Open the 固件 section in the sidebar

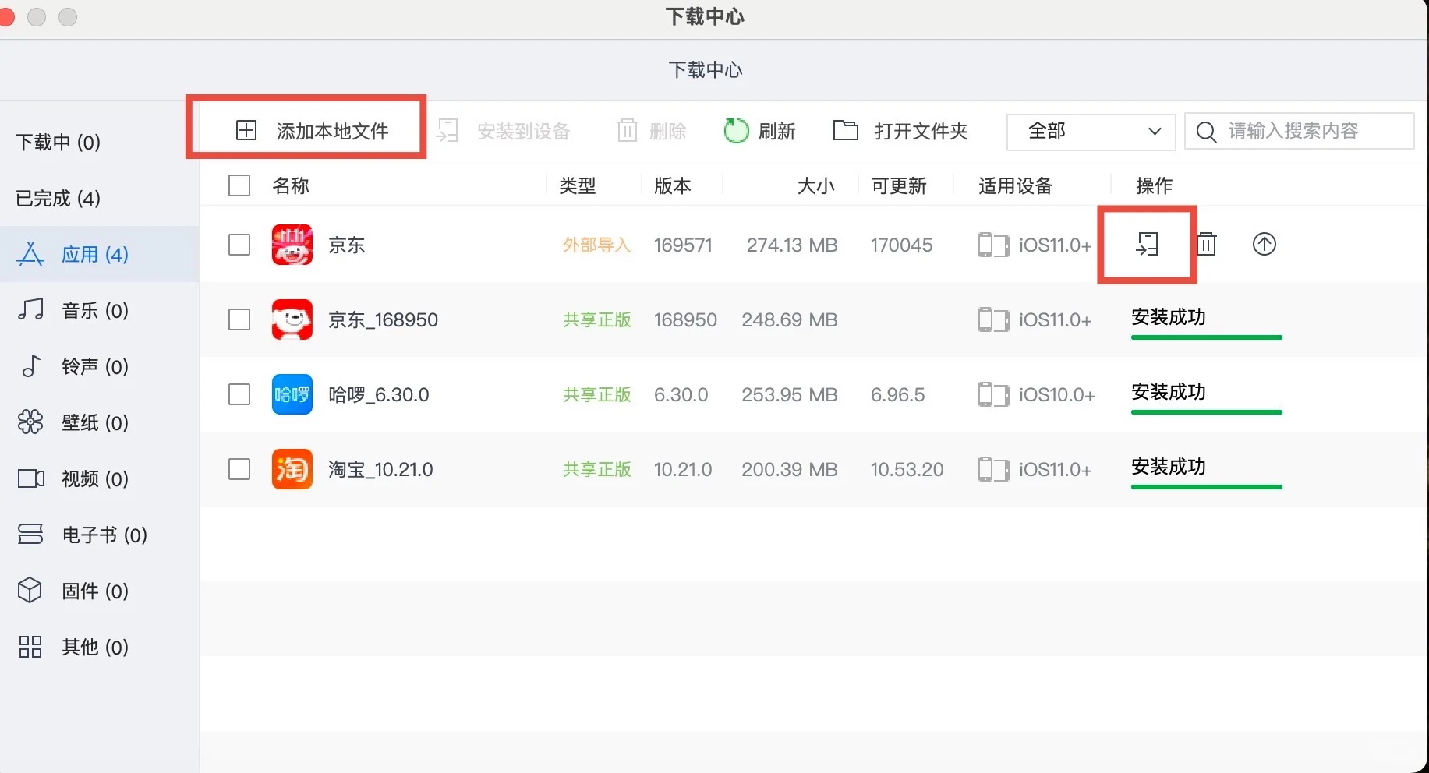click(x=94, y=591)
